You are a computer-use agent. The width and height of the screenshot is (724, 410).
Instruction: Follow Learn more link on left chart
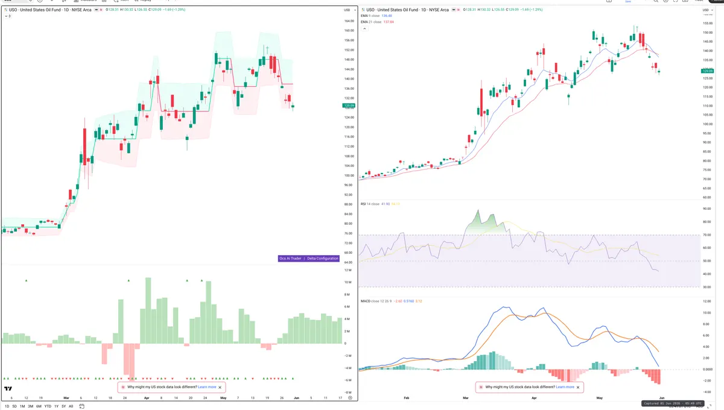[x=207, y=387]
